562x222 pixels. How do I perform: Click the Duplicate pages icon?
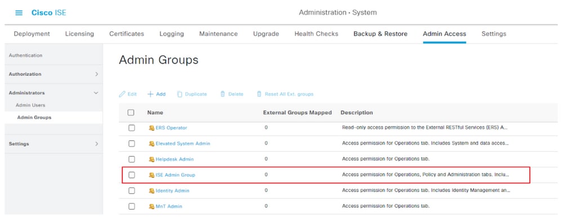pos(180,94)
